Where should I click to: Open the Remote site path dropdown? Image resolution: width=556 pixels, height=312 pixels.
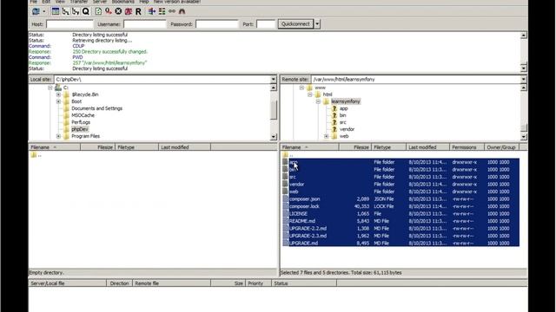tap(523, 79)
